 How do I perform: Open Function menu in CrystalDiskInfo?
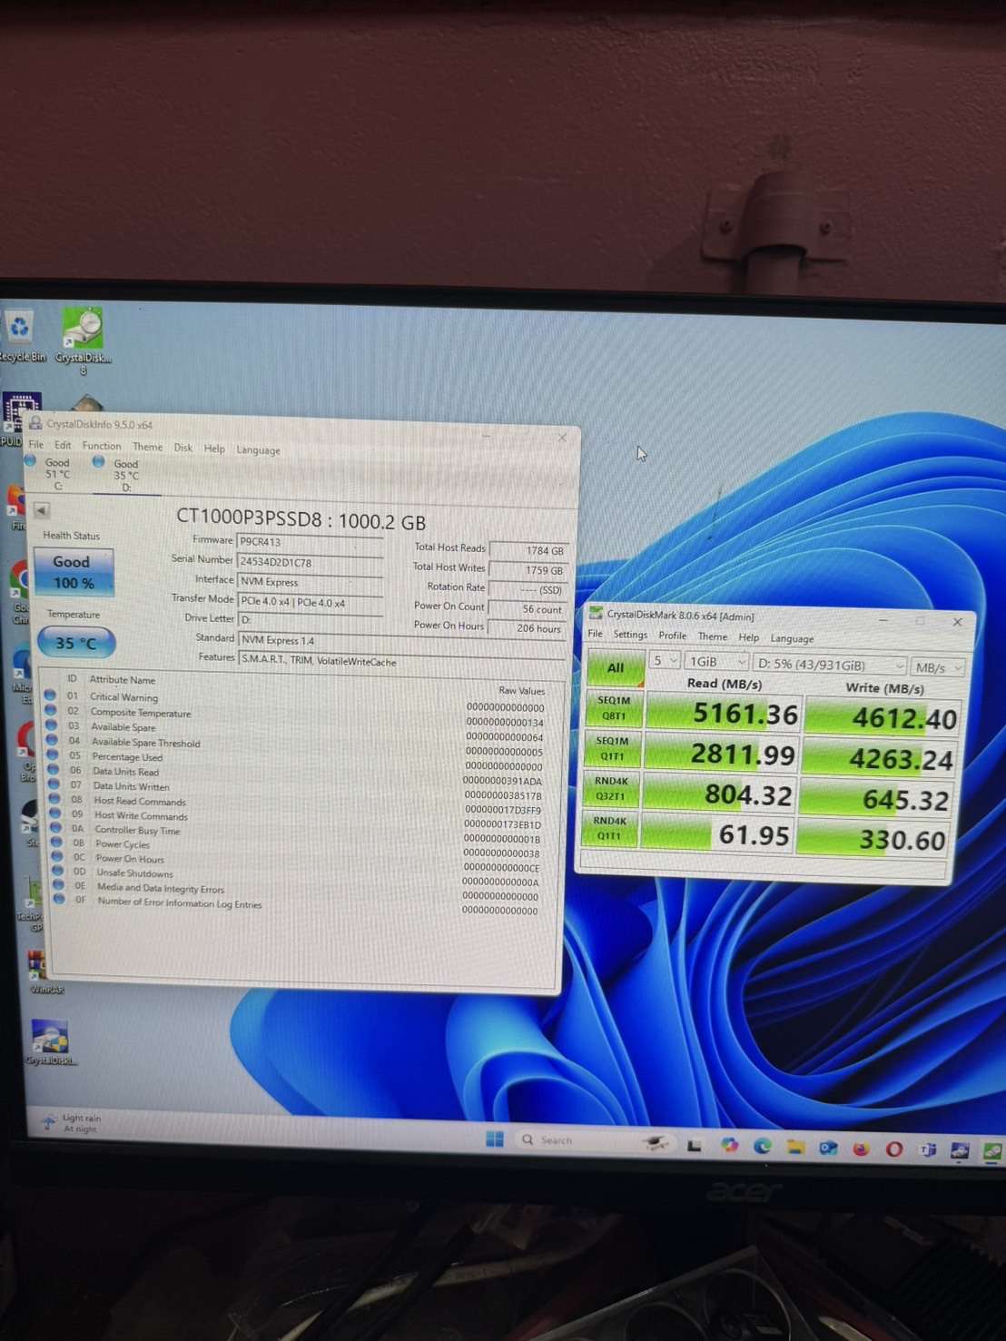[102, 446]
